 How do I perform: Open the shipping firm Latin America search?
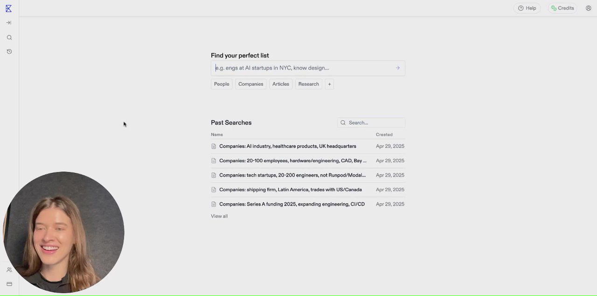click(x=290, y=190)
